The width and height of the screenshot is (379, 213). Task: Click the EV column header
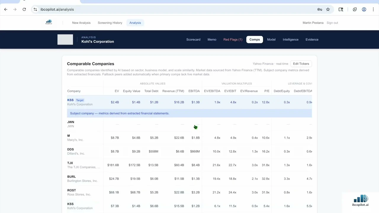pyautogui.click(x=117, y=91)
